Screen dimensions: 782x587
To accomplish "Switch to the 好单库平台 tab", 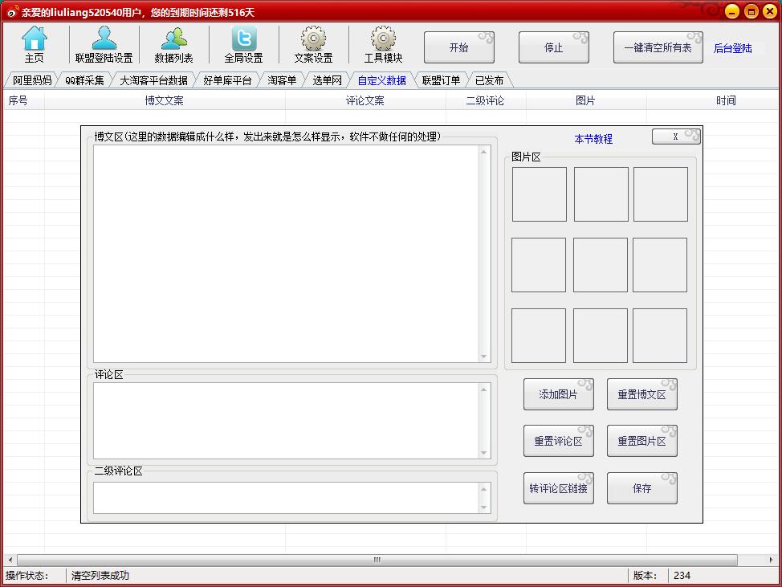I will coord(227,80).
